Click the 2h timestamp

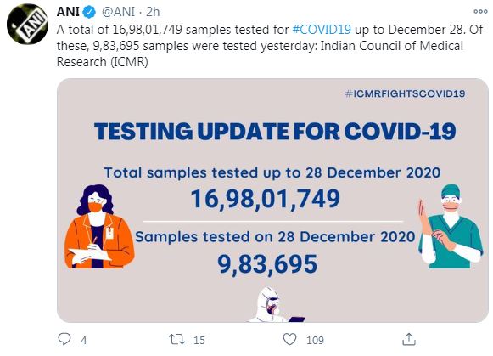tap(153, 12)
